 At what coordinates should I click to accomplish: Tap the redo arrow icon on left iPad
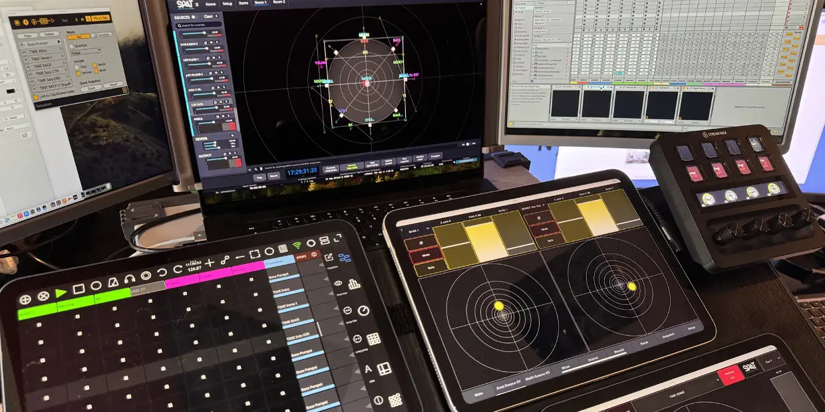[x=178, y=270]
